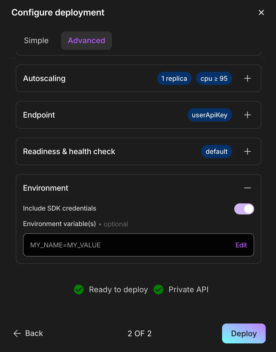
Task: Click the Include SDK credentials label
Action: pyautogui.click(x=59, y=208)
